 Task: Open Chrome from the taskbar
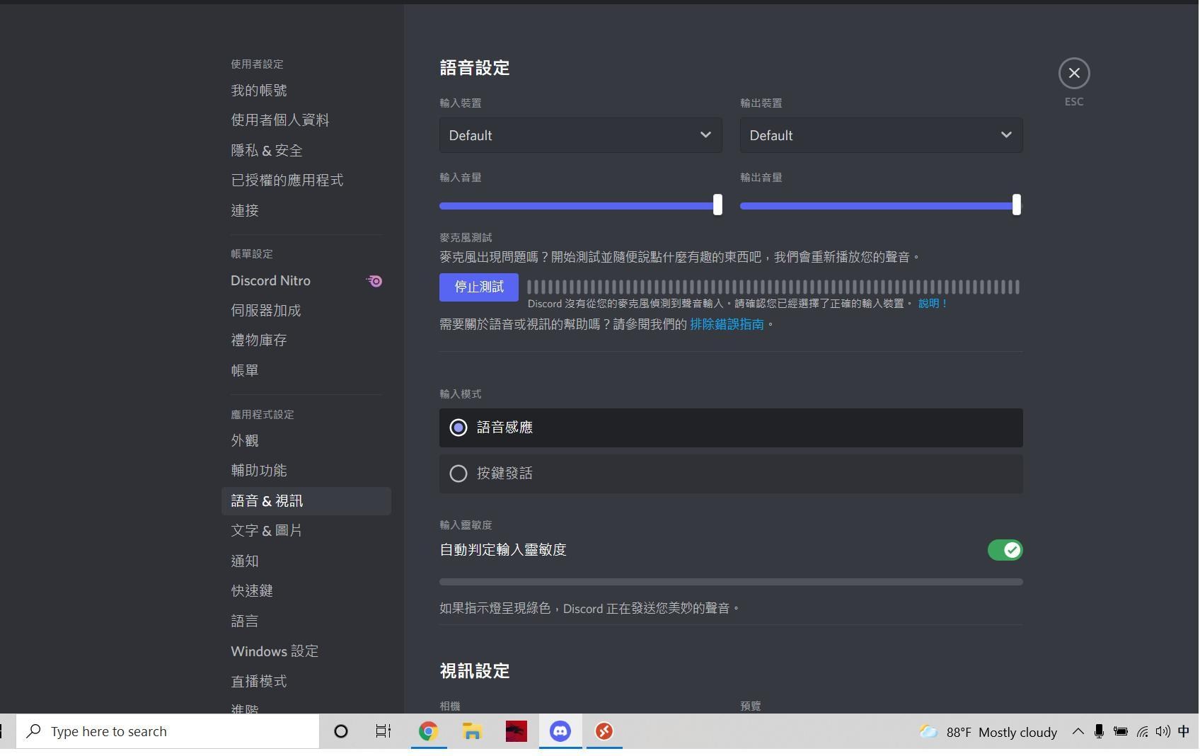pos(429,732)
